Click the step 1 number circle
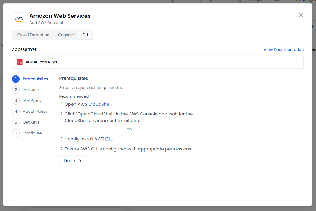 [x=16, y=79]
